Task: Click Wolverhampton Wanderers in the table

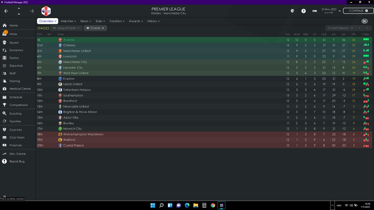Action: [x=83, y=134]
